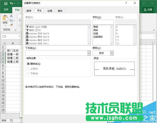Click the automatic 自动 color swatch box
Image resolution: width=157 pixels, height=123 pixels.
101,53
